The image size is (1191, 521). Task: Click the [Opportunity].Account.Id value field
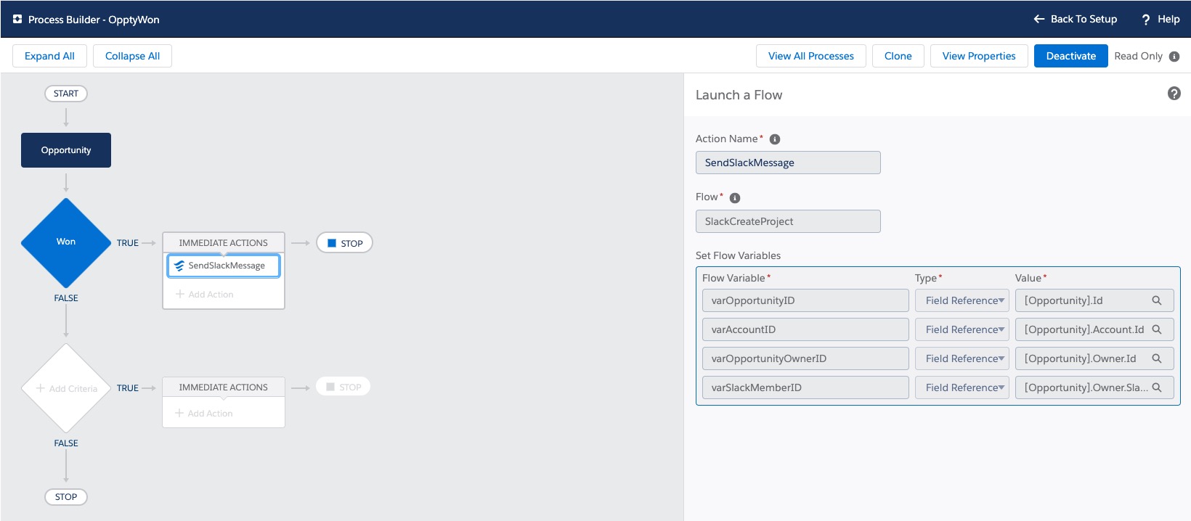1094,329
